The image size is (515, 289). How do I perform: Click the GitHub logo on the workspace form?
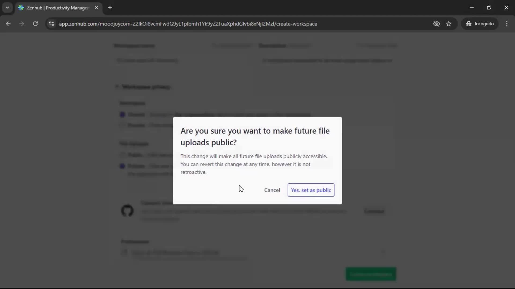[127, 211]
